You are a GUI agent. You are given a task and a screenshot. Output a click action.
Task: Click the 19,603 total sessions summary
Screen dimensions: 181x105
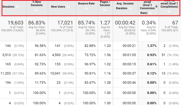15,23
